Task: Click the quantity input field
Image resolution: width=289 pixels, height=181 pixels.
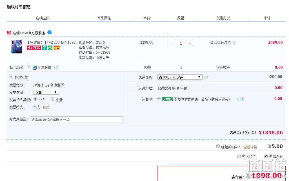Action: 181,43
